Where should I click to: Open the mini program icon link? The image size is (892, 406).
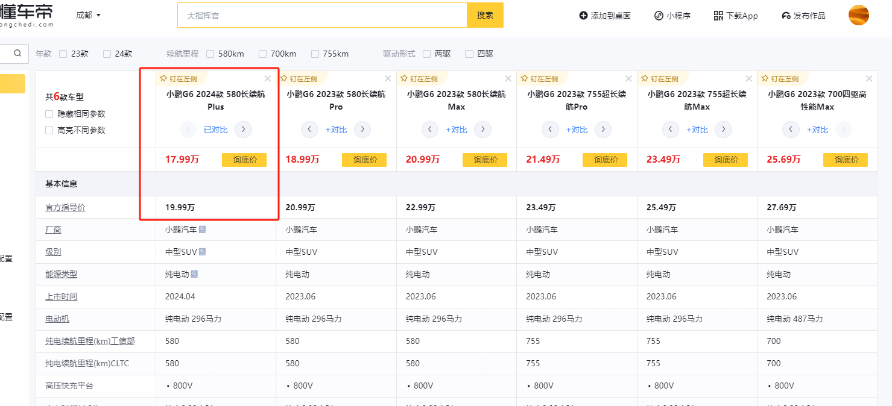tap(659, 16)
